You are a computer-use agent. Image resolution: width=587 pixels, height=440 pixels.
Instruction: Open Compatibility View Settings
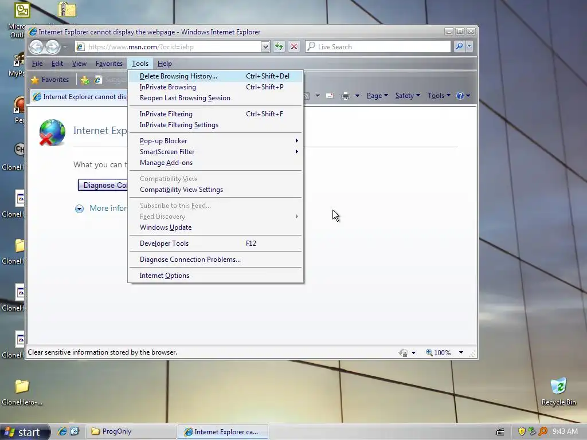click(x=216, y=190)
